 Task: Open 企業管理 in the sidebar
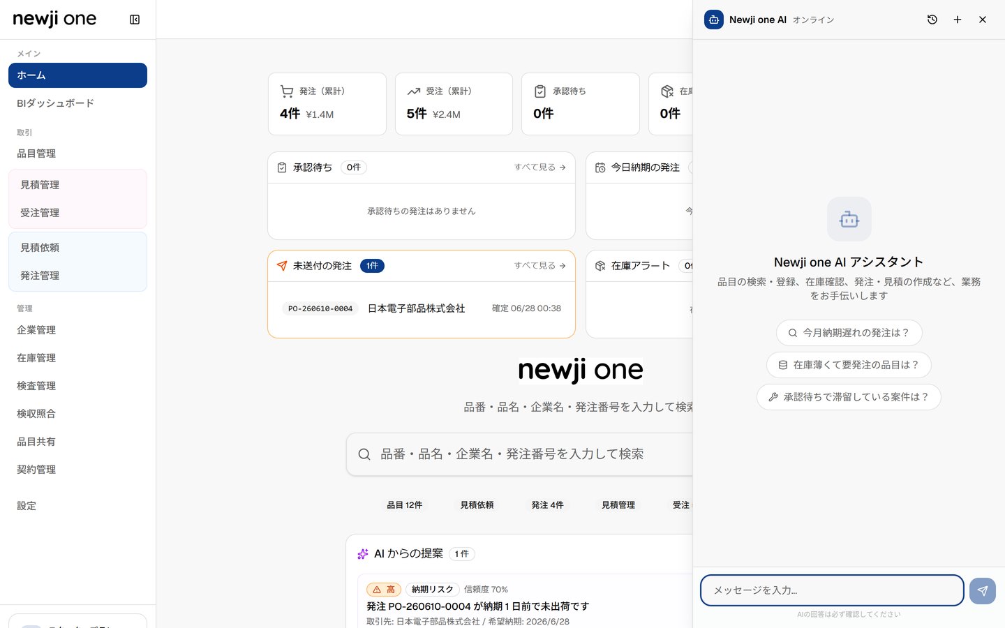(x=77, y=330)
